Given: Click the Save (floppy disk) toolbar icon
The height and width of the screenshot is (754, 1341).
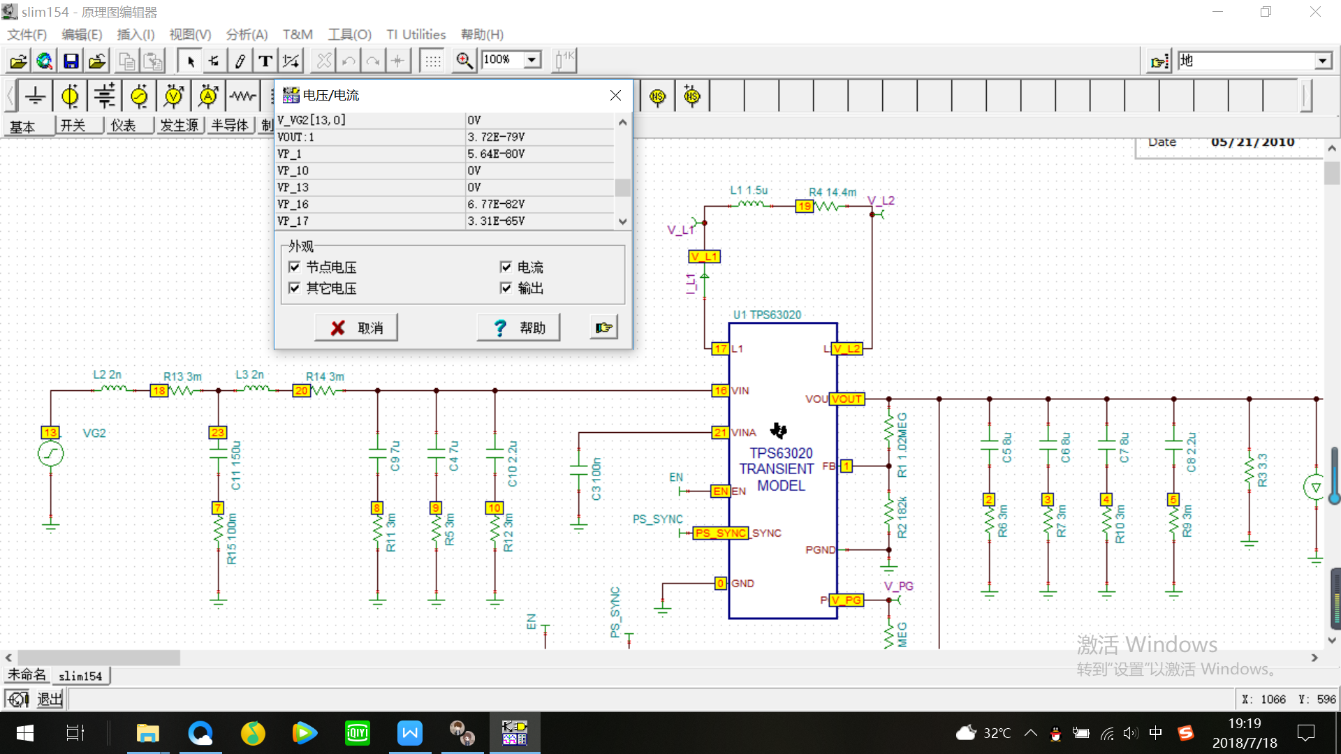Looking at the screenshot, I should click(x=71, y=61).
